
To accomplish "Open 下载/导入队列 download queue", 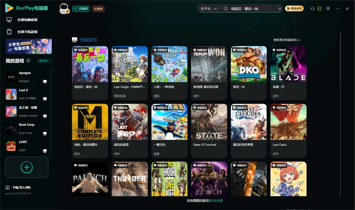I will point(18,188).
